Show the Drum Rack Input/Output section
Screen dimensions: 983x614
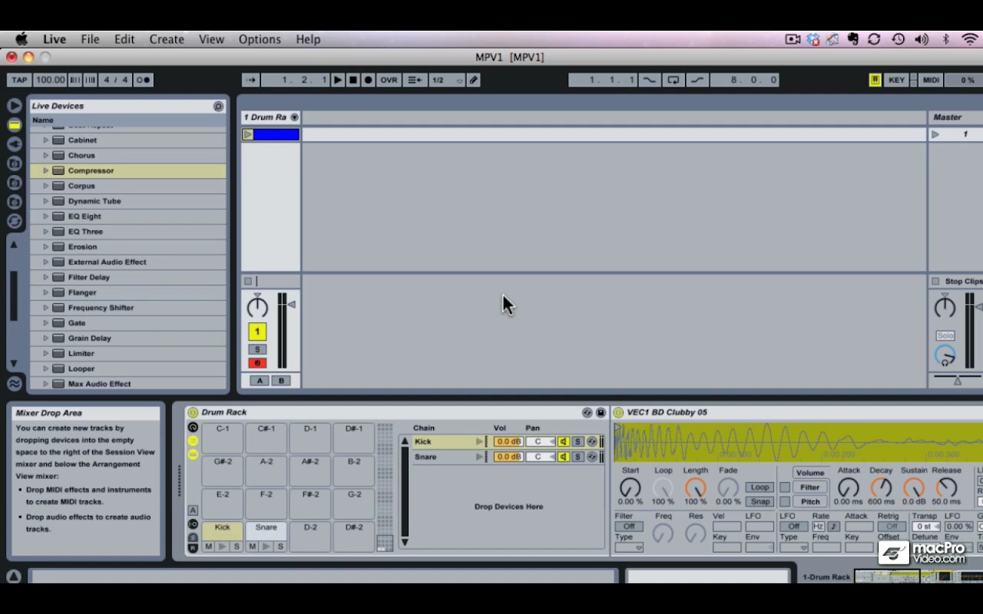pyautogui.click(x=193, y=524)
